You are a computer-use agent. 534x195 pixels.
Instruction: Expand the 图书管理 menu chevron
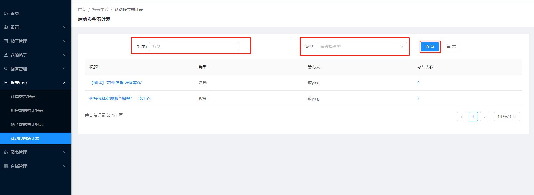point(64,152)
